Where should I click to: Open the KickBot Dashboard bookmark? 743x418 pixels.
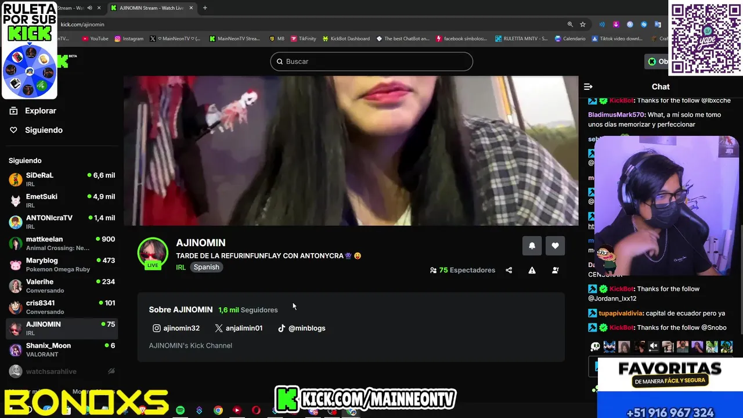346,39
